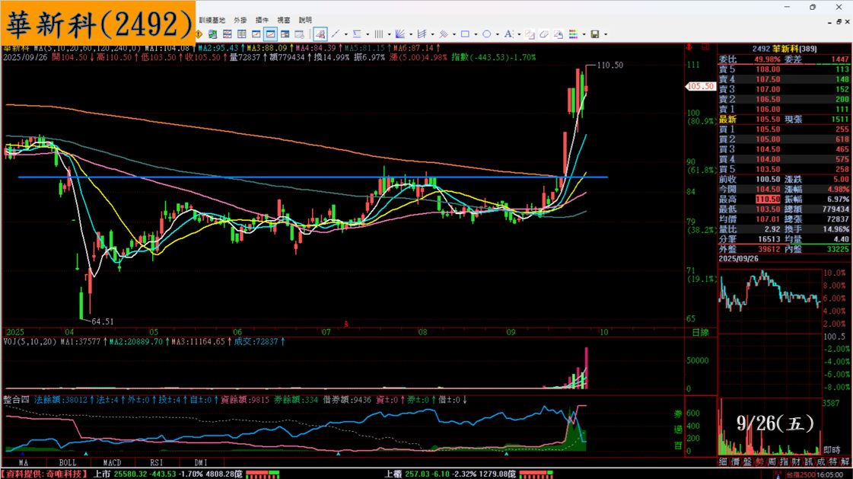The height and width of the screenshot is (479, 853).
Task: Select the vertical cycle lines tool
Action: tap(378, 34)
